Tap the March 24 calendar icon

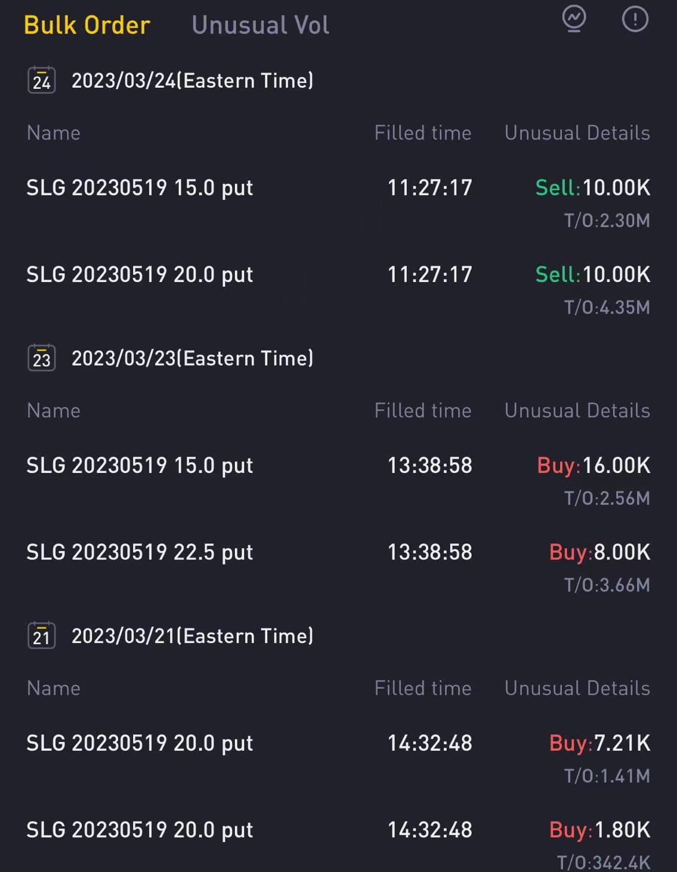point(42,81)
